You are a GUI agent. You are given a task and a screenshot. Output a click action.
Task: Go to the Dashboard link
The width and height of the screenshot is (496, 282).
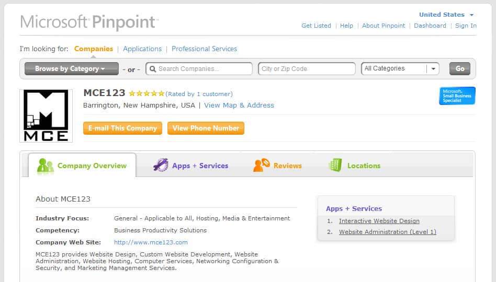[x=430, y=26]
